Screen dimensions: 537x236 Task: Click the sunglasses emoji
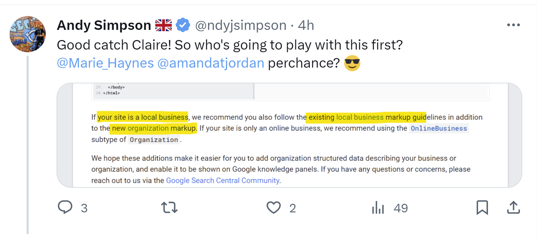352,63
